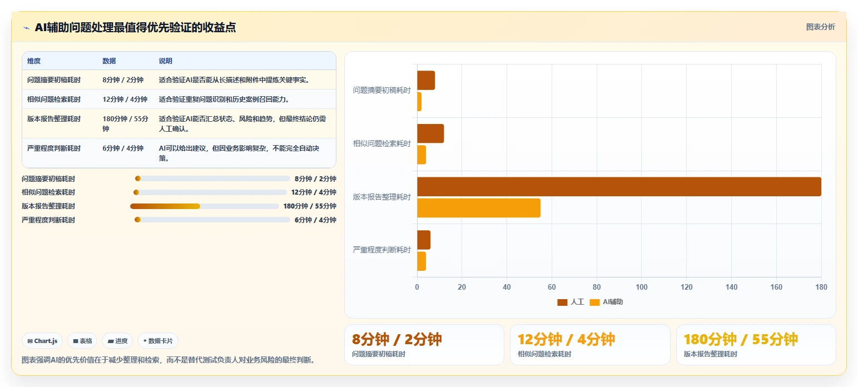
Task: Click the 表格 tag chip
Action: [x=82, y=341]
